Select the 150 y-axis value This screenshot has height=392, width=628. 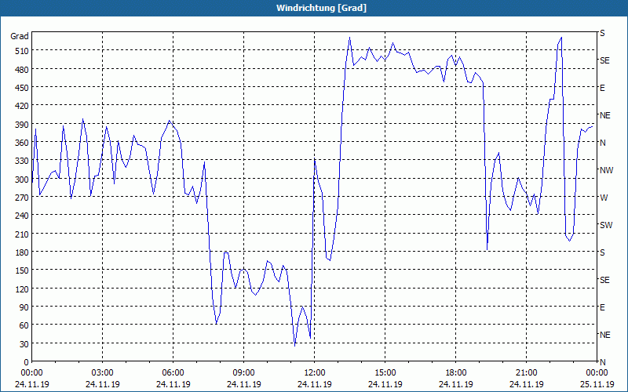click(x=22, y=270)
